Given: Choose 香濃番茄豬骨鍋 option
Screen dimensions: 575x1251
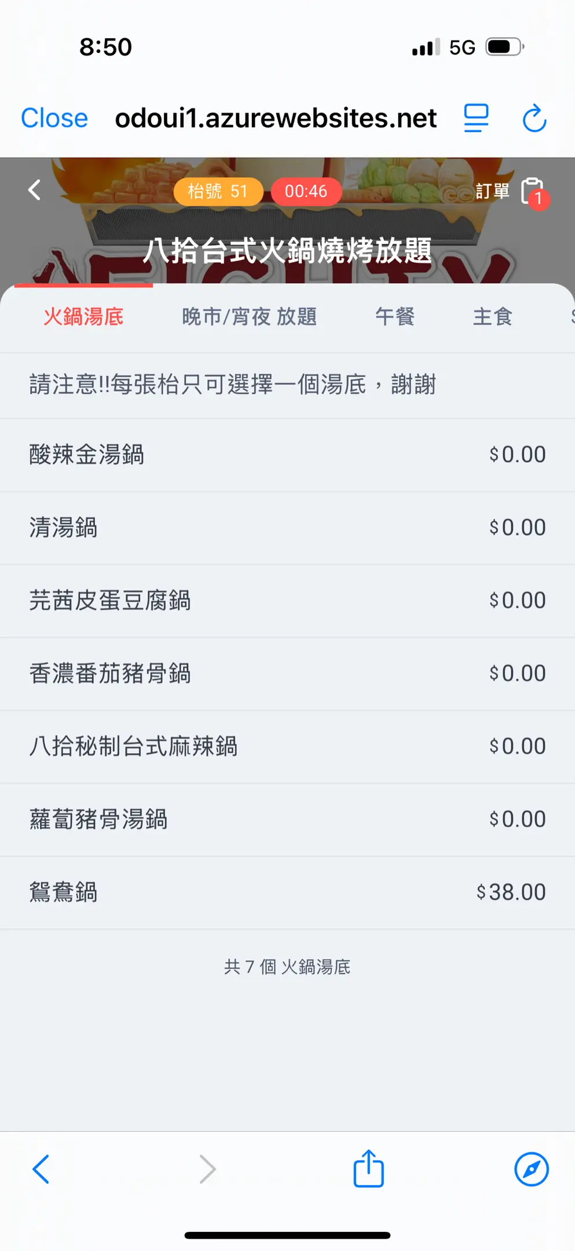Looking at the screenshot, I should [287, 674].
